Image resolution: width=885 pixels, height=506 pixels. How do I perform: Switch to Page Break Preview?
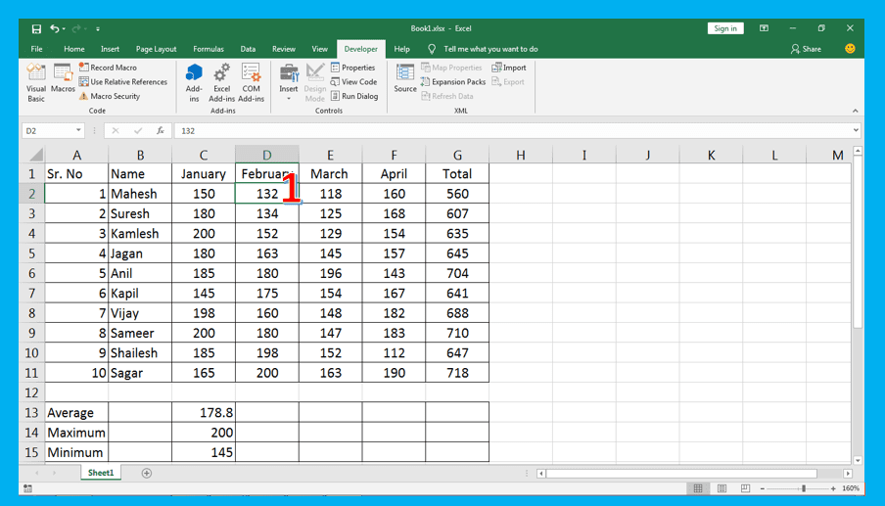pos(746,488)
